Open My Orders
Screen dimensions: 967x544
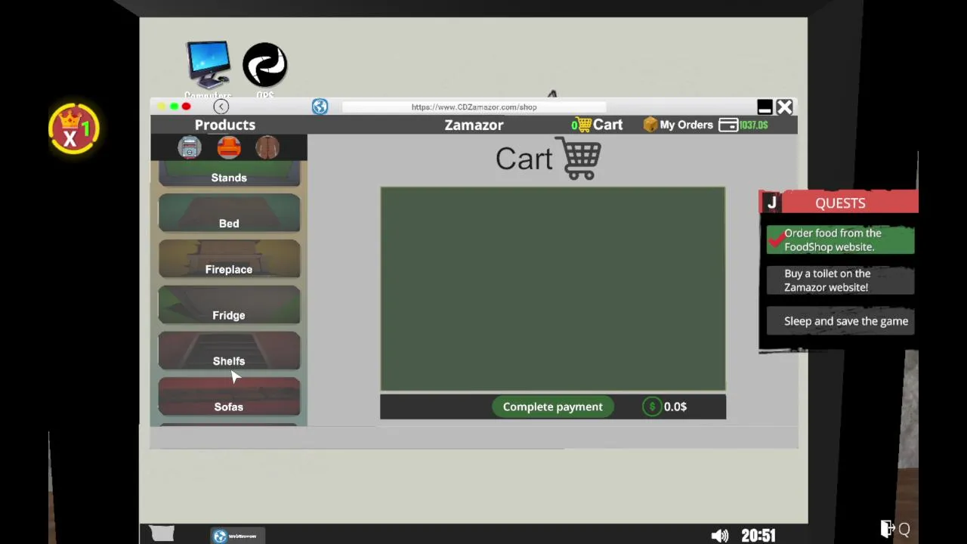tap(686, 125)
